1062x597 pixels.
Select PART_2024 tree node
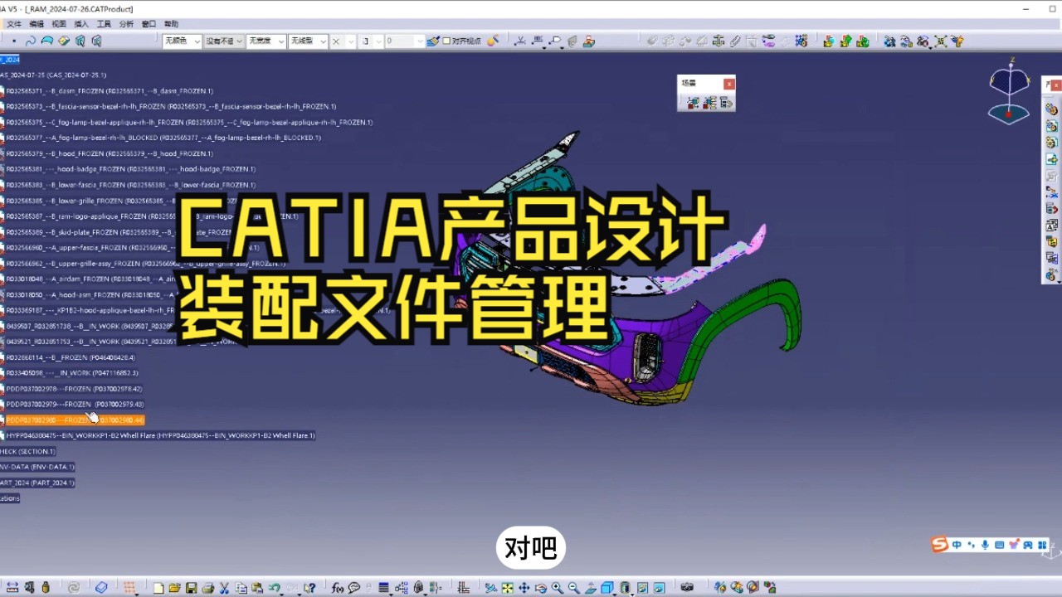(x=37, y=483)
